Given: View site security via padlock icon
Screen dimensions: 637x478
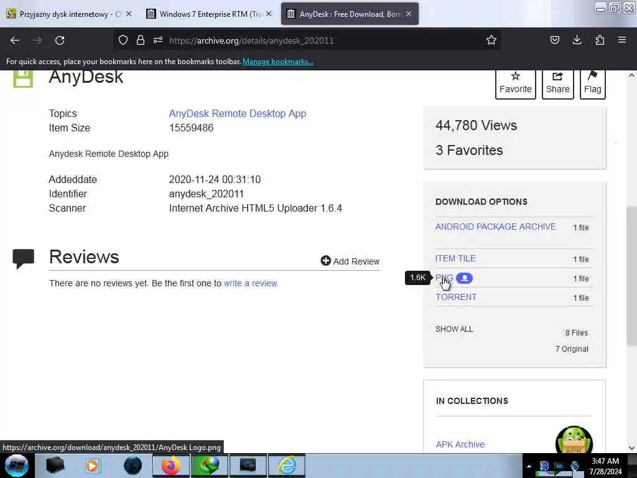Looking at the screenshot, I should pos(141,40).
